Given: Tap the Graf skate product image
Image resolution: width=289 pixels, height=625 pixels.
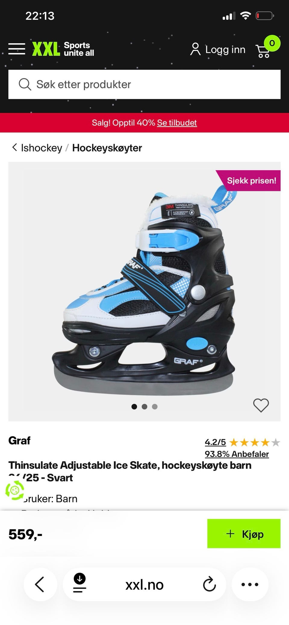Looking at the screenshot, I should tap(144, 291).
